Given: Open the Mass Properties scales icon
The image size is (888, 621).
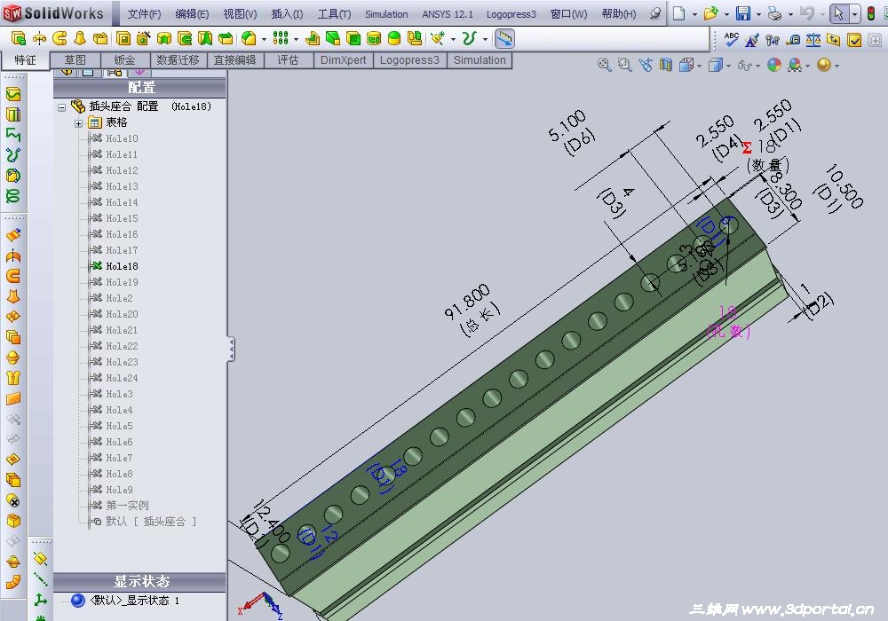Looking at the screenshot, I should click(813, 40).
